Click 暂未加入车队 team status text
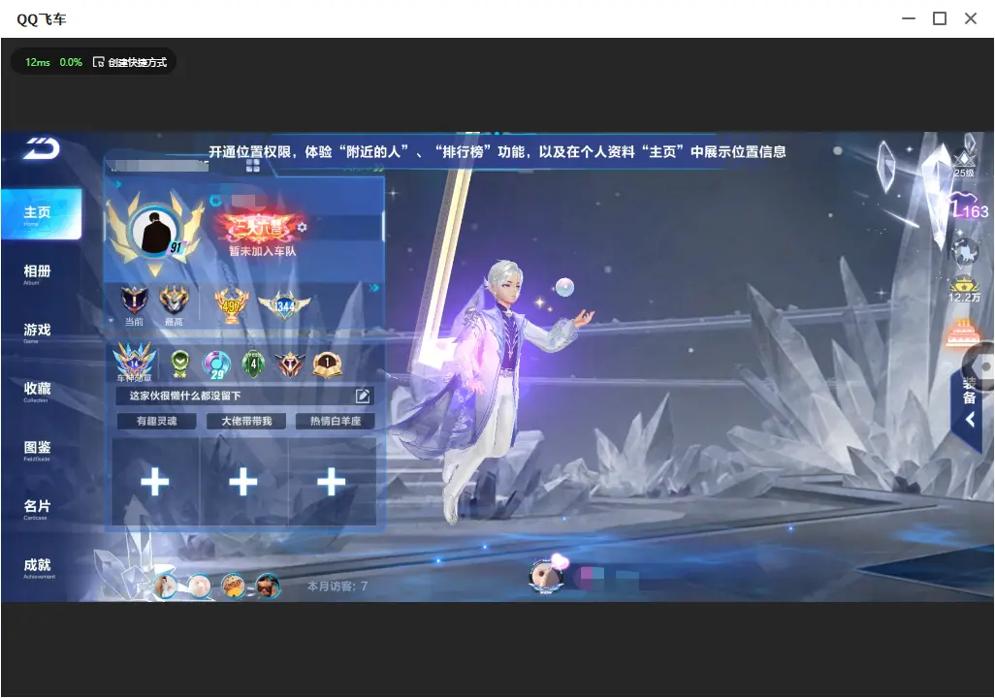The height and width of the screenshot is (698, 995). point(263,251)
